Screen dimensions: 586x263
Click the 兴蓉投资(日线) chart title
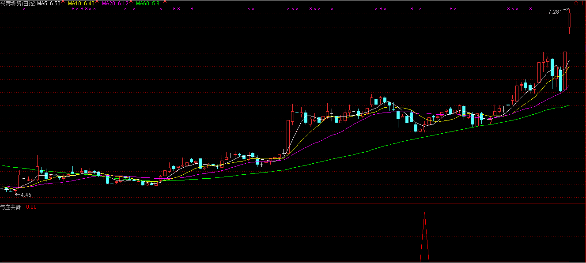[18, 4]
